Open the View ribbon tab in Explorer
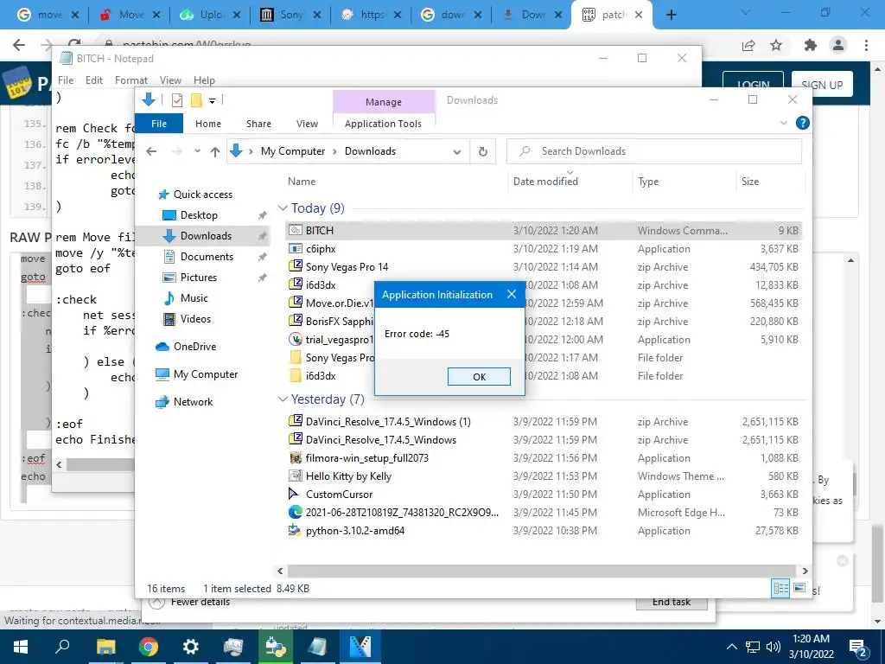The image size is (885, 664). (x=307, y=124)
